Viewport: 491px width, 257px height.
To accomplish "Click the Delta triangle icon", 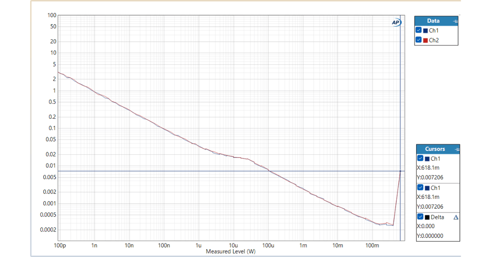I will tap(456, 217).
